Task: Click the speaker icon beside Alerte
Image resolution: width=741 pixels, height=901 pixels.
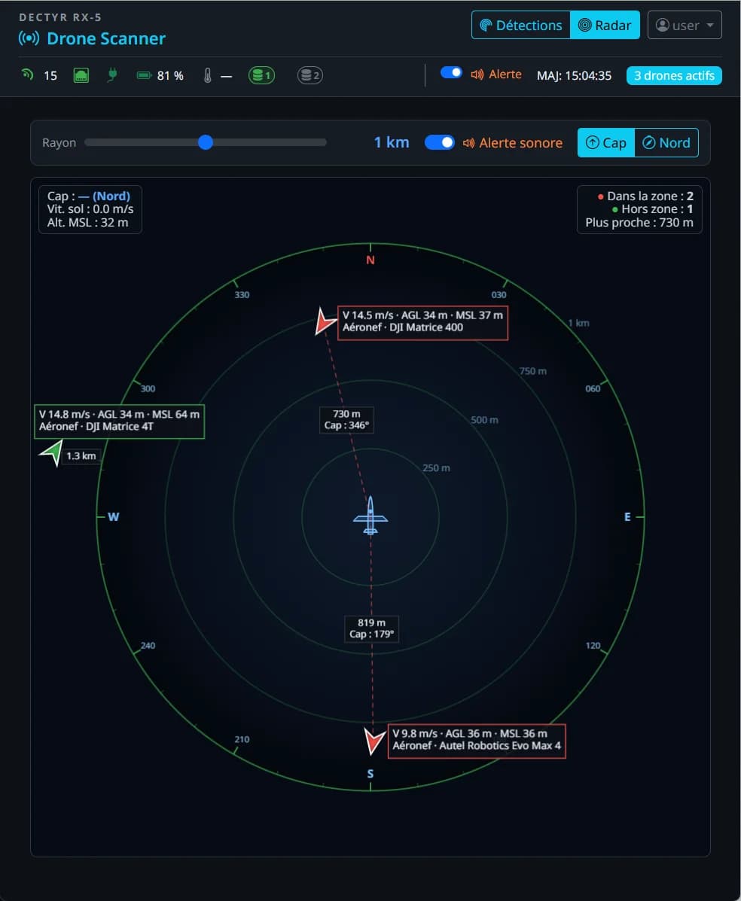Action: point(477,75)
